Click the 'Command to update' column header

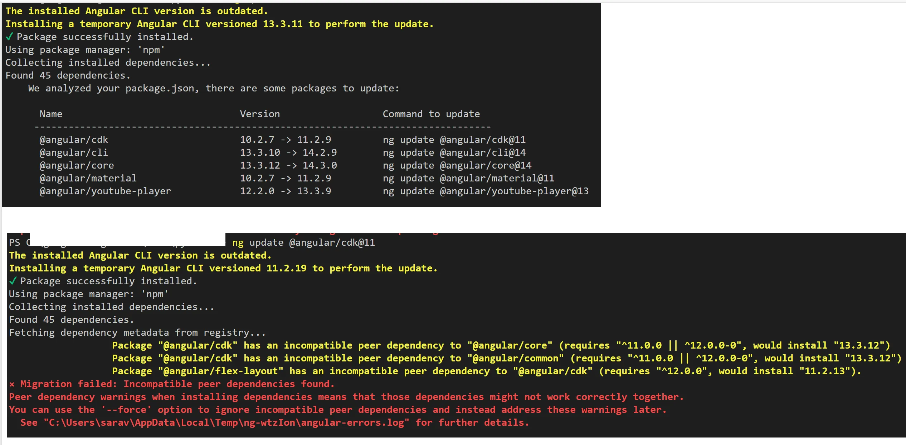coord(431,114)
